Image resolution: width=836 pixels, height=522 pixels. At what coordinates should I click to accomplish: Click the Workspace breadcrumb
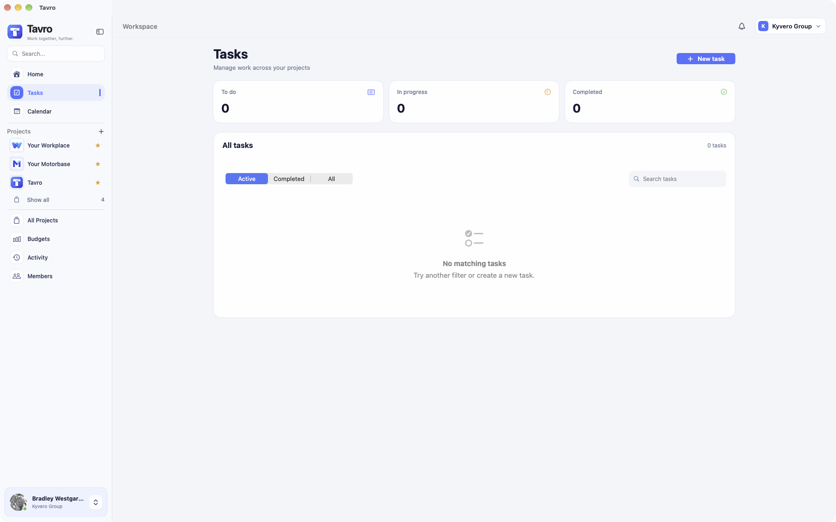coord(140,27)
